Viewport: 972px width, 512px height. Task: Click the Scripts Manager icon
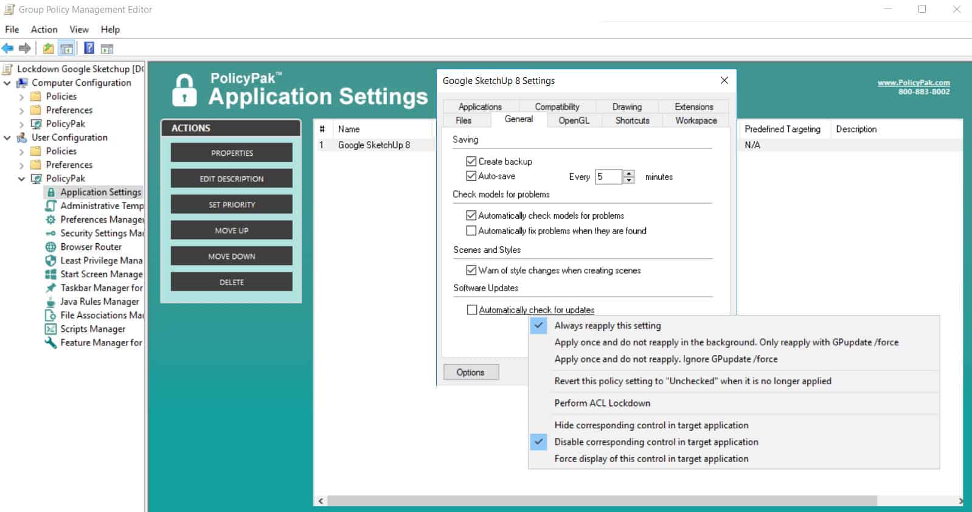51,329
